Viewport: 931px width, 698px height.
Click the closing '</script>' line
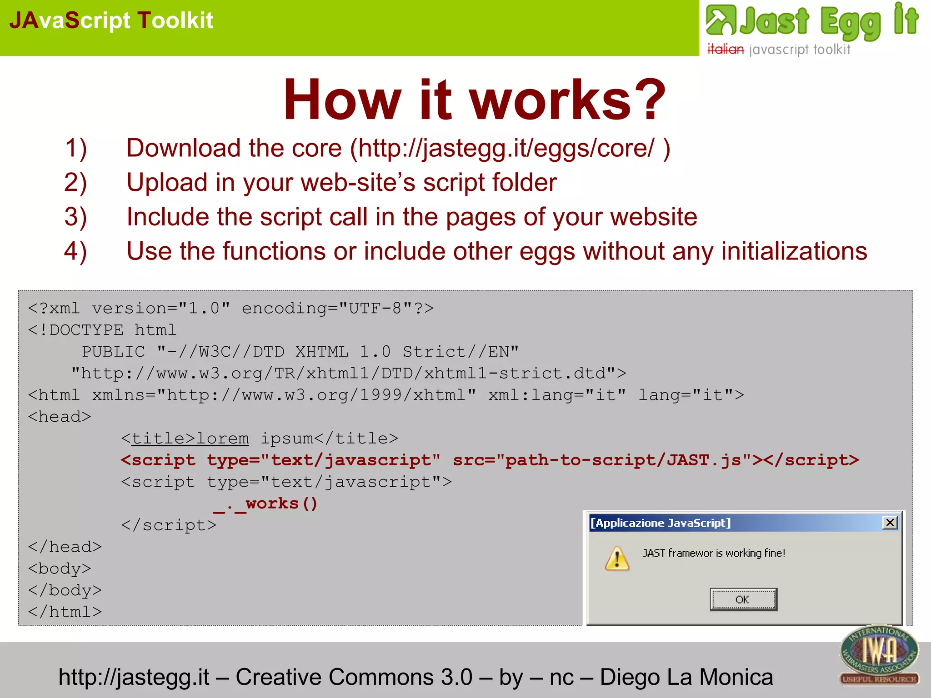(x=169, y=525)
